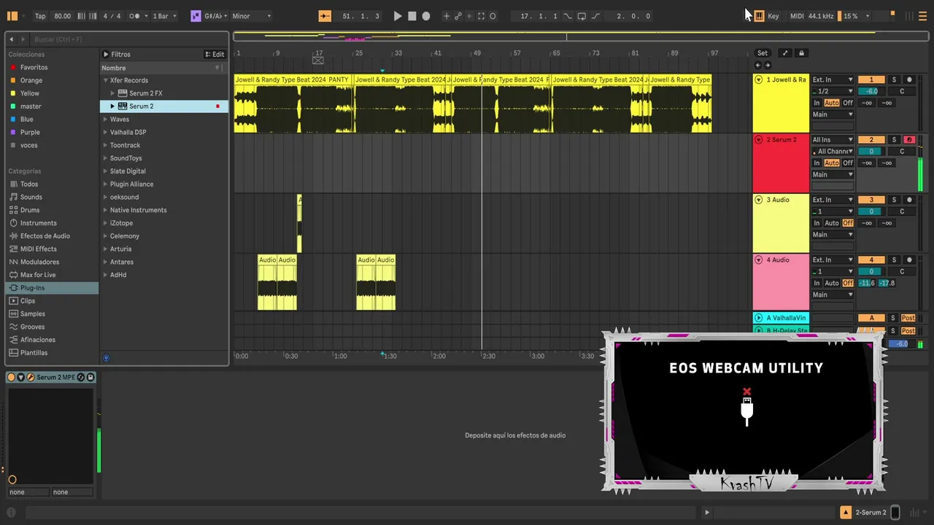Image resolution: width=934 pixels, height=525 pixels.
Task: Open the Samples category
Action: point(32,314)
